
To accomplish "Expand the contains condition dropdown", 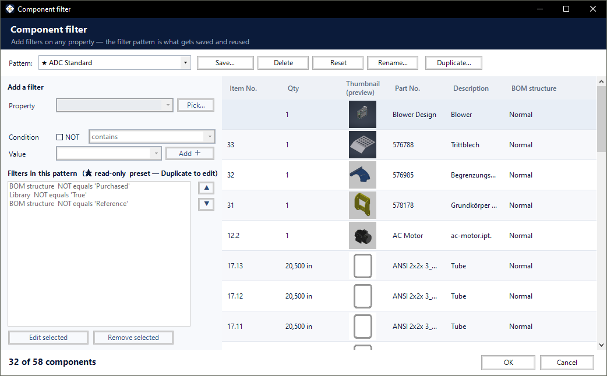I will [210, 137].
